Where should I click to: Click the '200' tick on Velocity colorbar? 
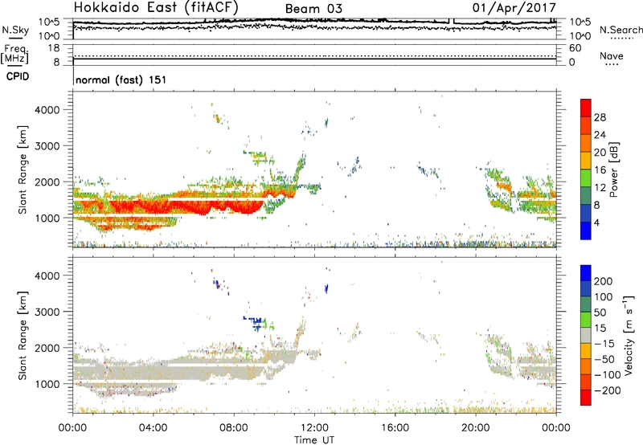coord(604,281)
